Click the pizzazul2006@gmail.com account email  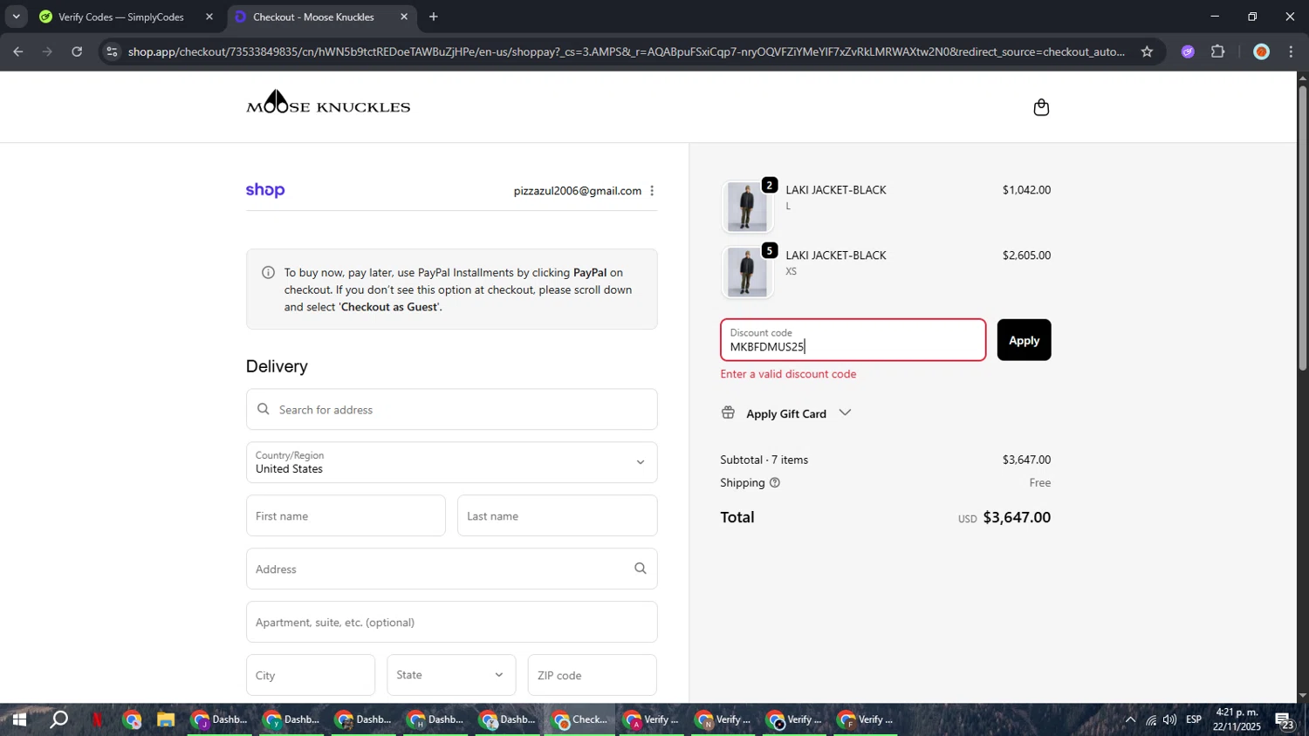point(577,191)
